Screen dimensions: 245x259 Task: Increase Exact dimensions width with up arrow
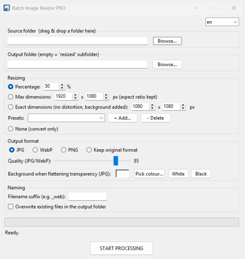pos(152,105)
